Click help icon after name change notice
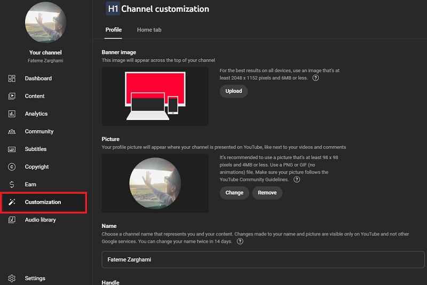The height and width of the screenshot is (285, 427). click(240, 241)
